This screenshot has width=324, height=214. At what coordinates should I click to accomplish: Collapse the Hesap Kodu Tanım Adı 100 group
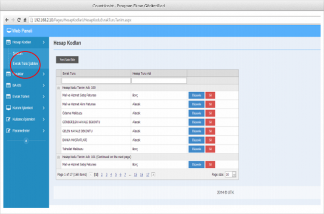[x=59, y=87]
